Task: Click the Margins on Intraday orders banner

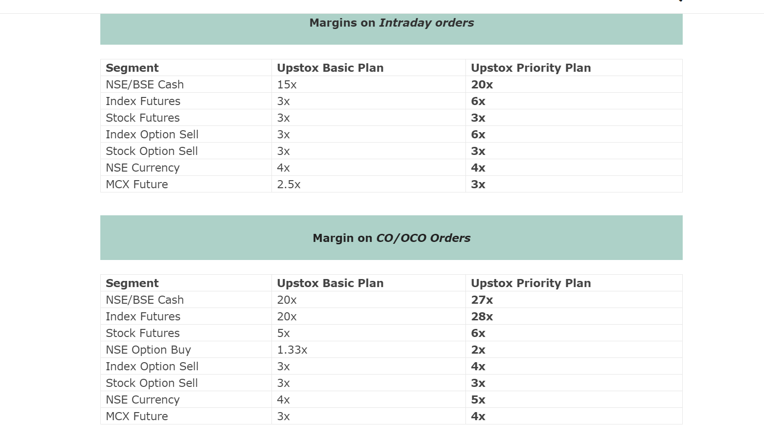Action: pos(391,29)
